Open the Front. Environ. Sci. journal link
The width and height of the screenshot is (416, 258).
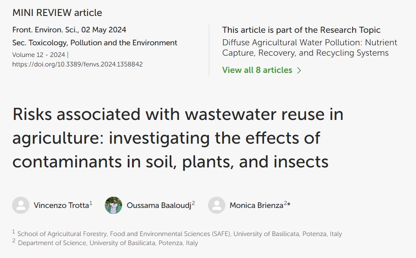(x=45, y=30)
